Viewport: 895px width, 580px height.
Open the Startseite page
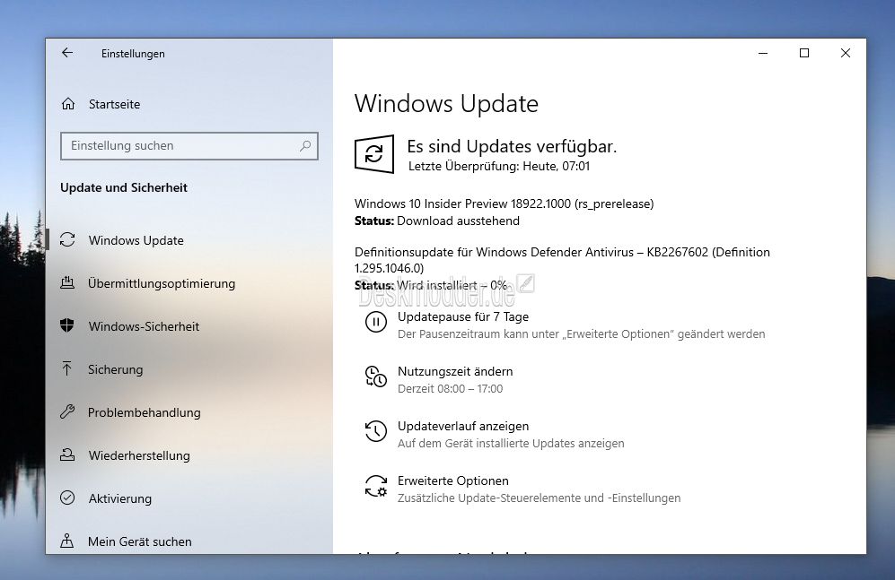(114, 104)
